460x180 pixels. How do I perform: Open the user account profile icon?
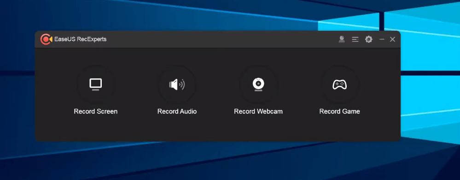click(342, 39)
